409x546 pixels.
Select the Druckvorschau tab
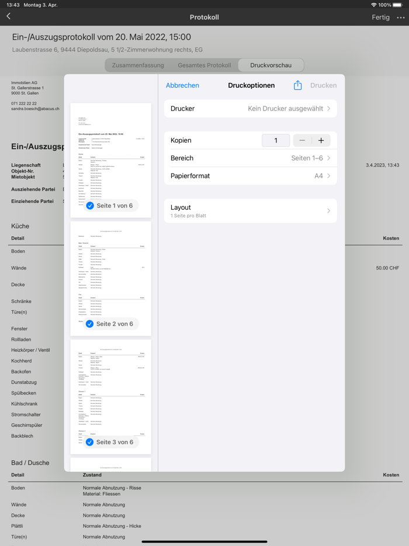pos(271,65)
